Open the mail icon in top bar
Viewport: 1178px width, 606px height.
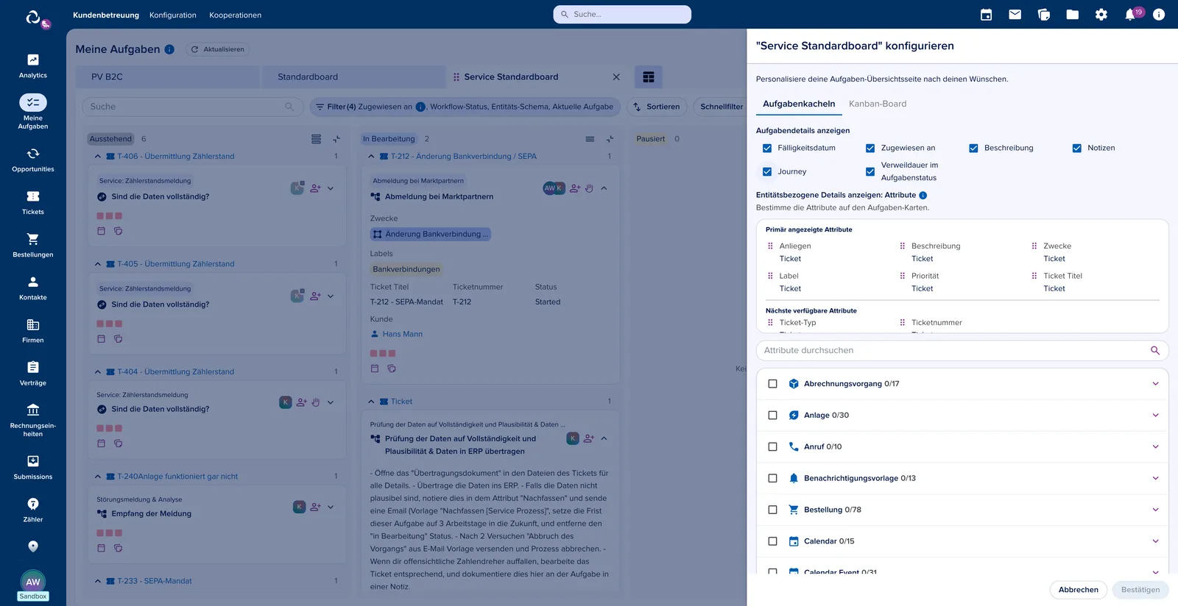(1015, 15)
